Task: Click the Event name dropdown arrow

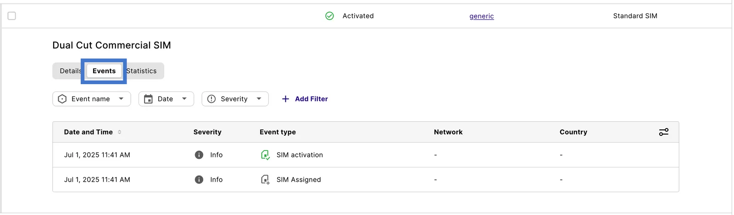Action: click(121, 99)
